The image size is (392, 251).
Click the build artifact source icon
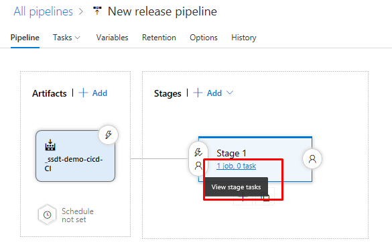(50, 145)
